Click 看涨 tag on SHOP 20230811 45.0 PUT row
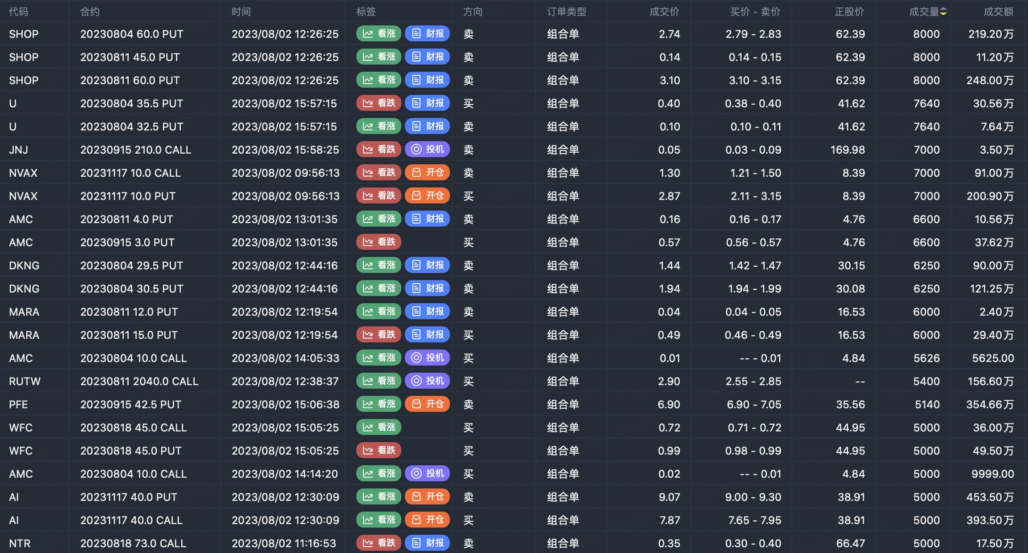 pos(379,57)
